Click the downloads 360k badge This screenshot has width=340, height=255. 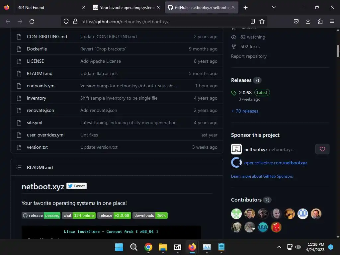(150, 215)
